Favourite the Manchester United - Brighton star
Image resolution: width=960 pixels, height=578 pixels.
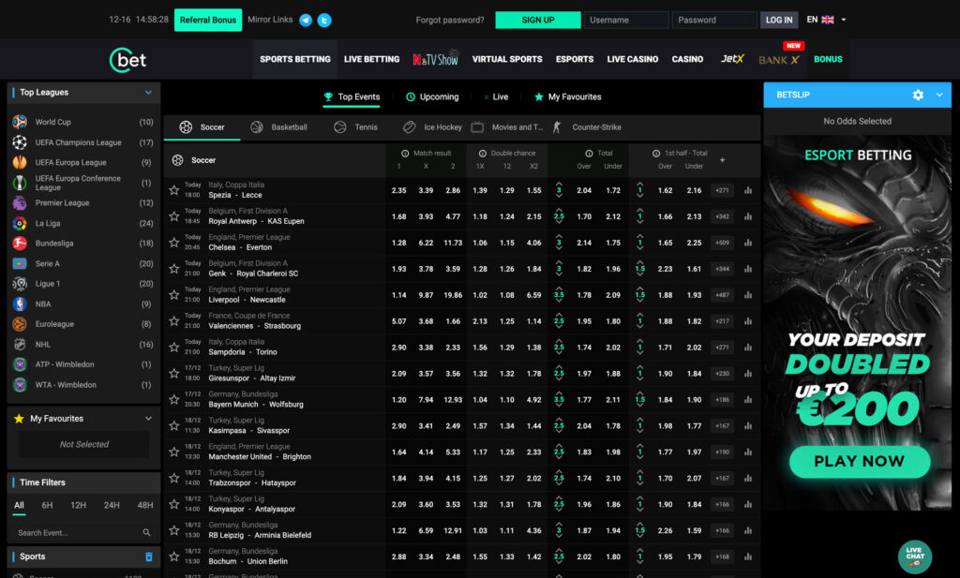[173, 452]
